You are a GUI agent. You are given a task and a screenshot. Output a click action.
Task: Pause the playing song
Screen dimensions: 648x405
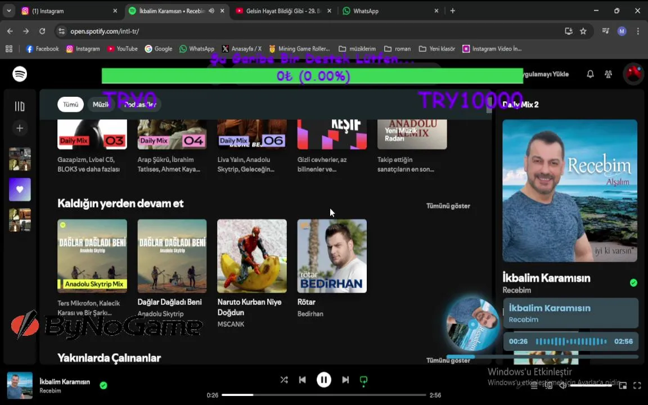pyautogui.click(x=323, y=379)
